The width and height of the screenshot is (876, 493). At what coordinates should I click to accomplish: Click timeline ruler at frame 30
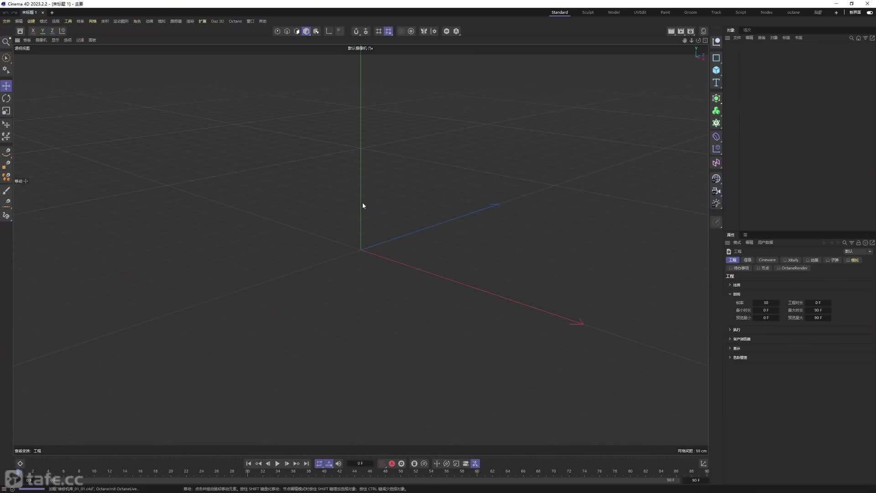[247, 472]
